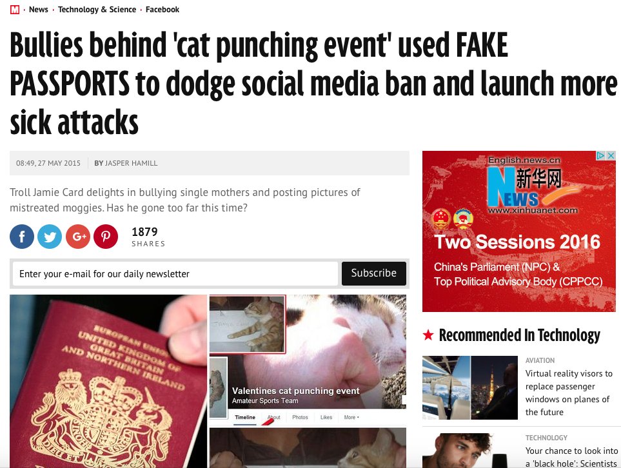Click the Mirror home logo icon
This screenshot has height=468, width=621.
15,10
